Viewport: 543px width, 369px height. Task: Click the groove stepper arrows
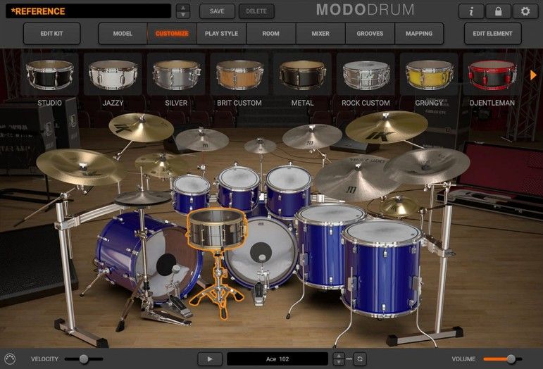[339, 358]
